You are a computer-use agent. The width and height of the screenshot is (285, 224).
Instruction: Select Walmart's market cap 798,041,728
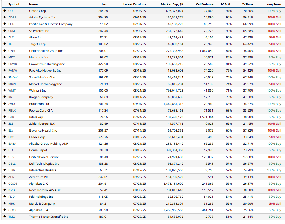coord(174,90)
